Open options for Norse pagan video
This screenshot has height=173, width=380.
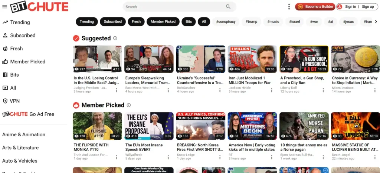click(323, 157)
